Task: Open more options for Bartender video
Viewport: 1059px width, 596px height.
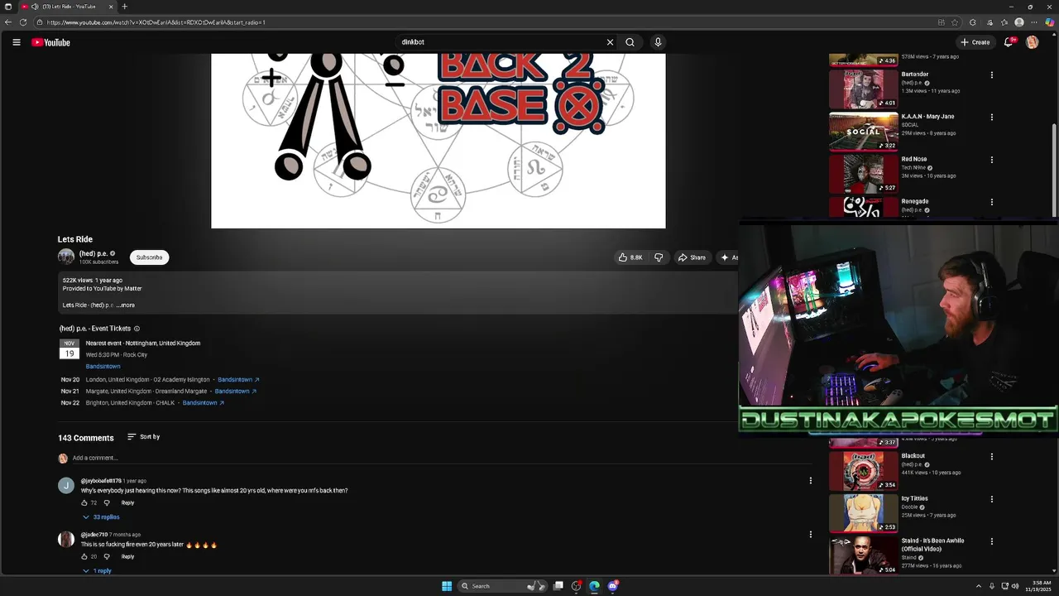Action: (x=991, y=74)
